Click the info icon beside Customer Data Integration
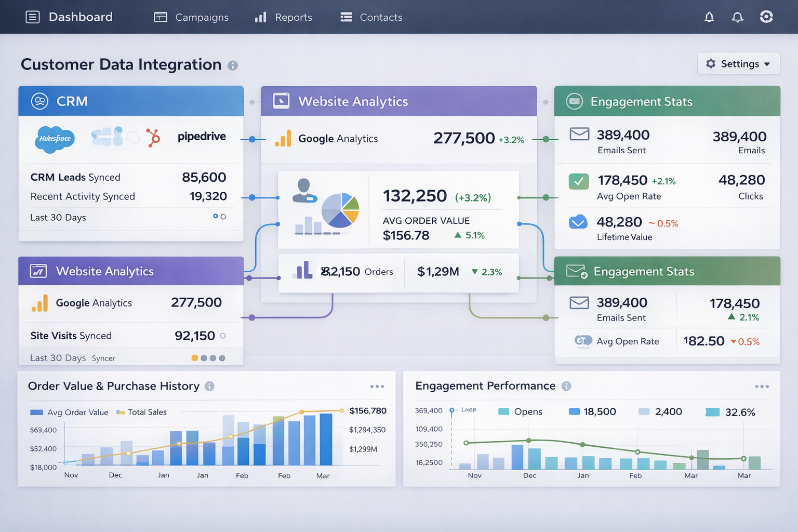 point(233,65)
